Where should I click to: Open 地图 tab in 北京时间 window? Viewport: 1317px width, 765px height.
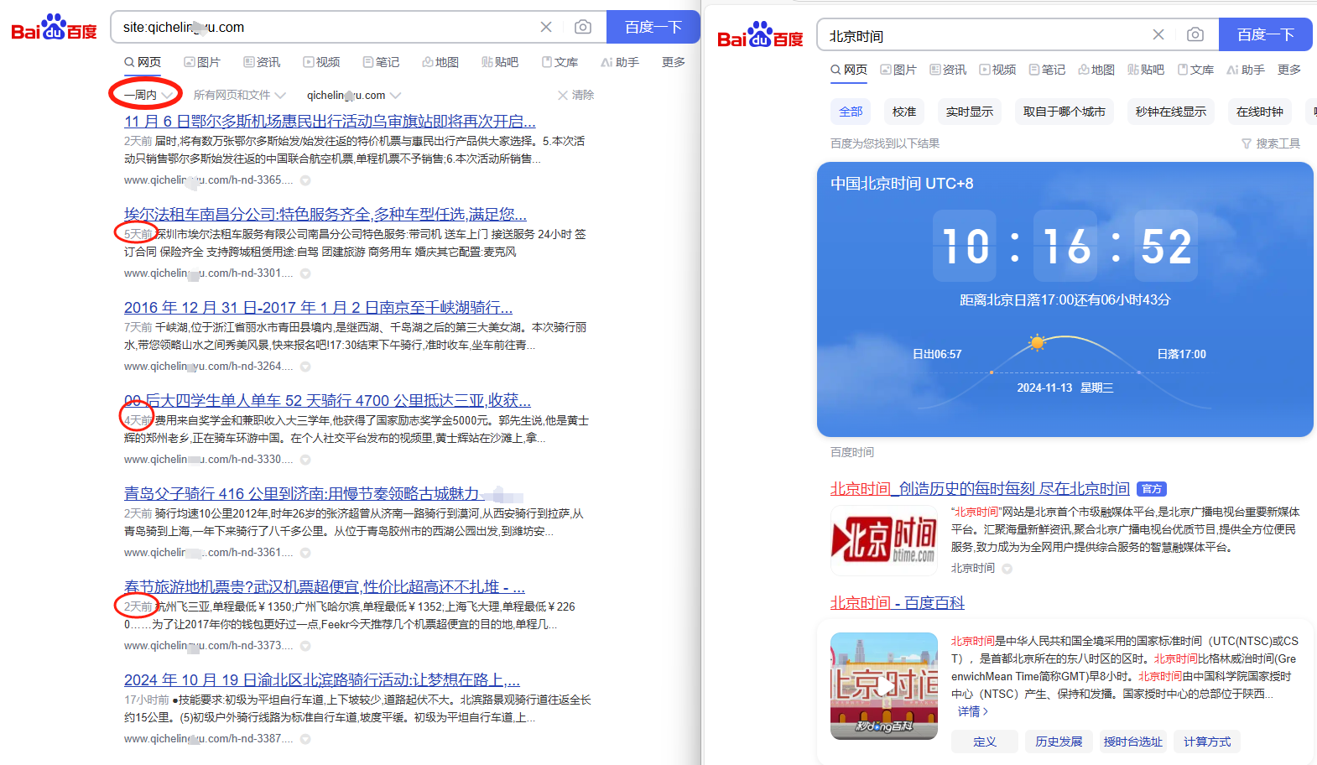pyautogui.click(x=1096, y=70)
